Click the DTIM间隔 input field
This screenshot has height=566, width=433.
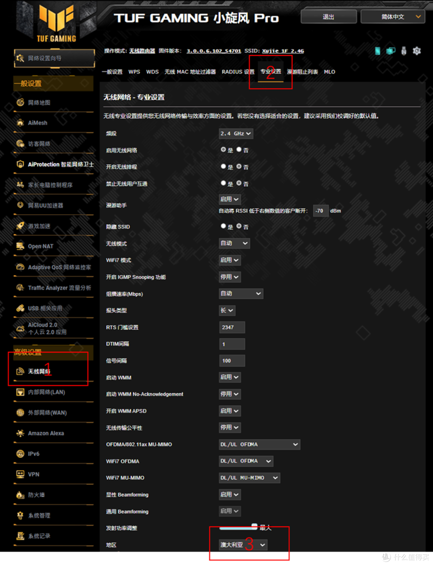(232, 344)
